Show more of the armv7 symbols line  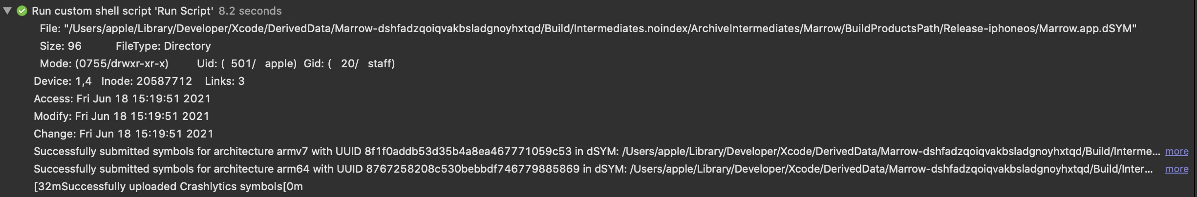[x=1176, y=152]
